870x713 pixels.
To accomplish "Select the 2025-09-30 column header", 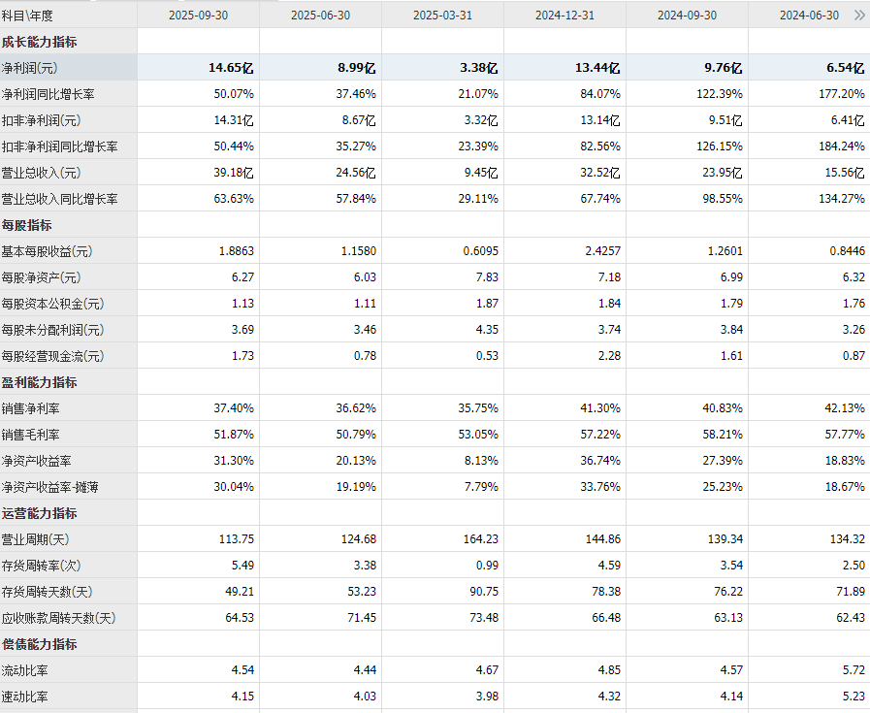I will (198, 16).
